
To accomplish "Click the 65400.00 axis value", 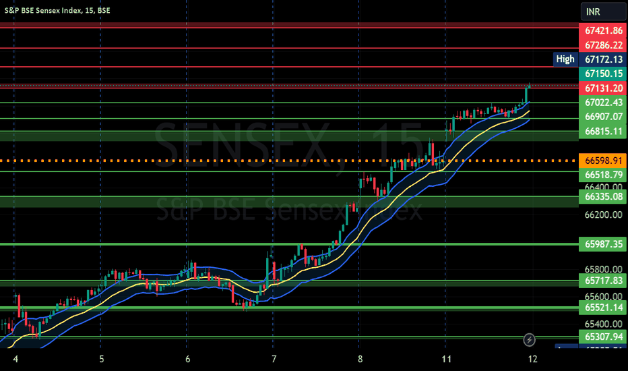I will [x=603, y=324].
